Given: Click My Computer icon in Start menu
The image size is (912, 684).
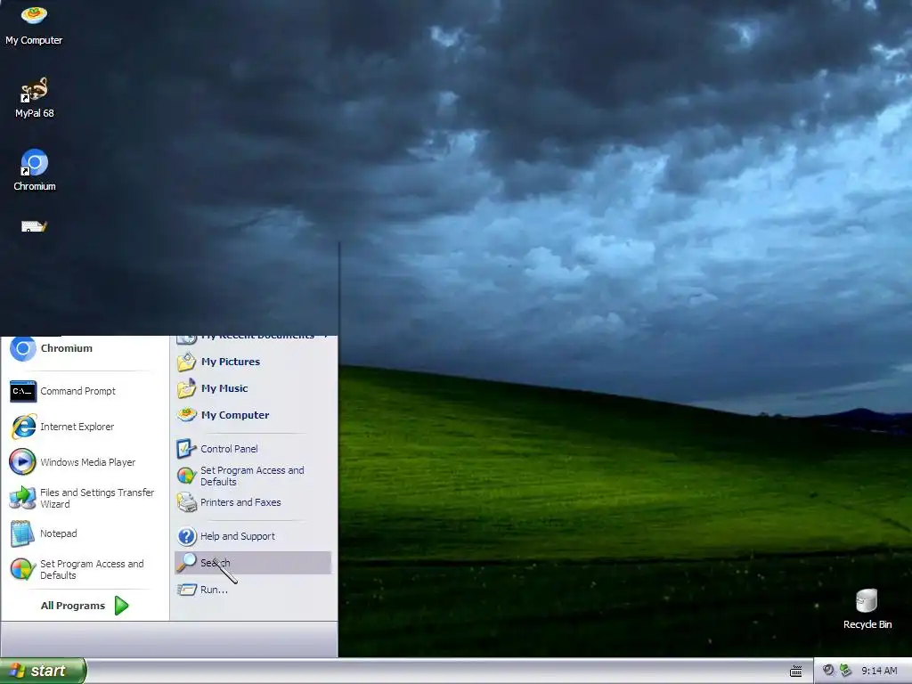Looking at the screenshot, I should (x=187, y=415).
